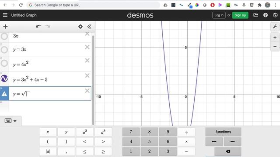Hide the y = 3x² + 4x − 5 curve
The width and height of the screenshot is (280, 157).
tap(4, 78)
